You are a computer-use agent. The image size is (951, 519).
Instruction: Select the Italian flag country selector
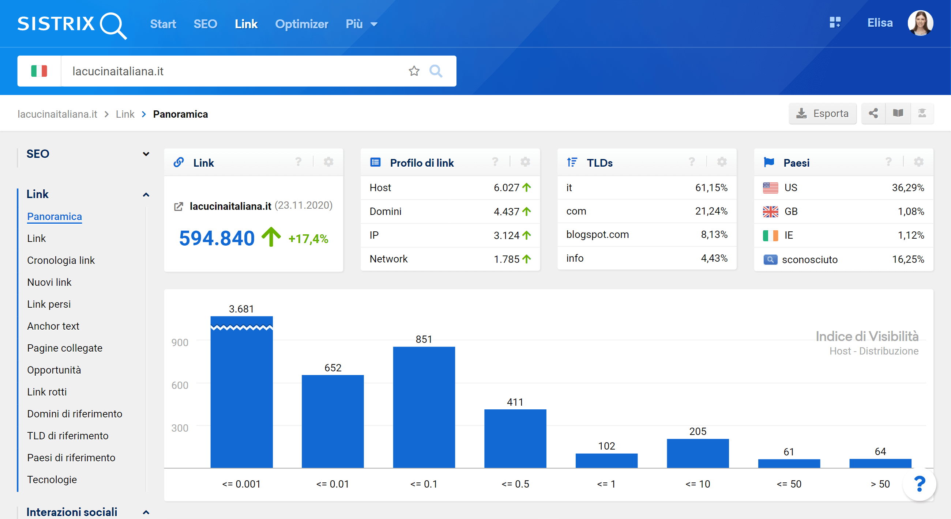pos(39,71)
